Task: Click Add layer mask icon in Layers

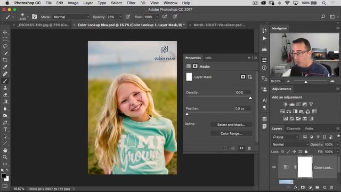Action: coord(303,187)
